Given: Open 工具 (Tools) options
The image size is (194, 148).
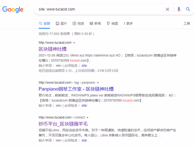Looking at the screenshot, I should coord(187,24).
